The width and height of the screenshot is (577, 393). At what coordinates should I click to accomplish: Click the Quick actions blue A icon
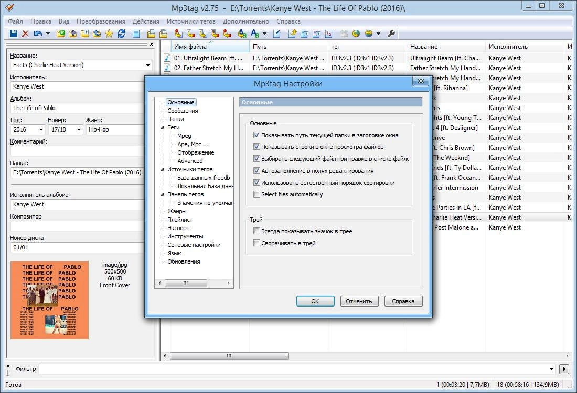(x=254, y=34)
